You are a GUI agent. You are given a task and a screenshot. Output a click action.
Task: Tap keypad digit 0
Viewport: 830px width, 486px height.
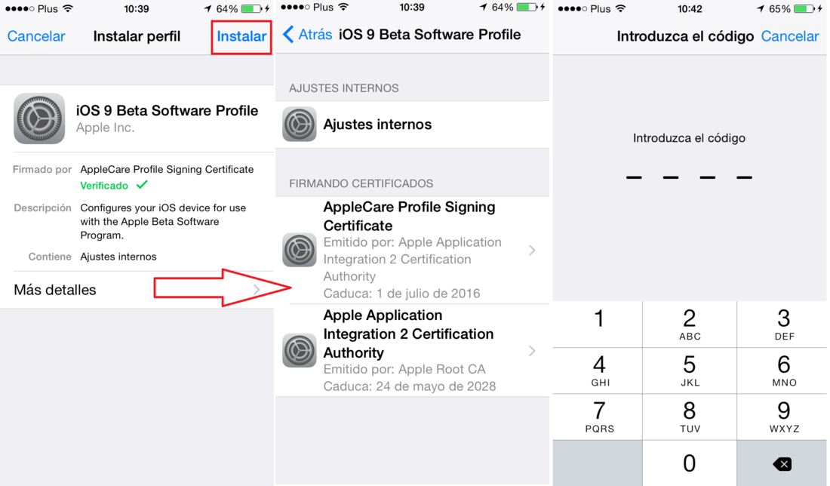click(689, 463)
